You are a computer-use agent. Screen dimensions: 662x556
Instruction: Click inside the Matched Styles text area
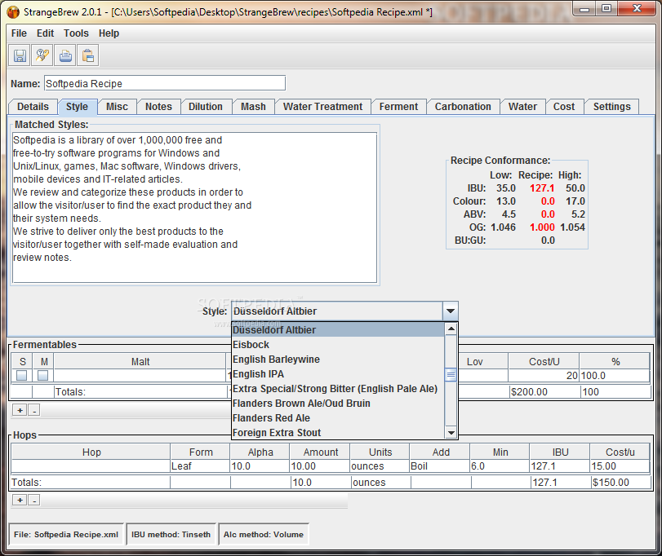(x=194, y=207)
